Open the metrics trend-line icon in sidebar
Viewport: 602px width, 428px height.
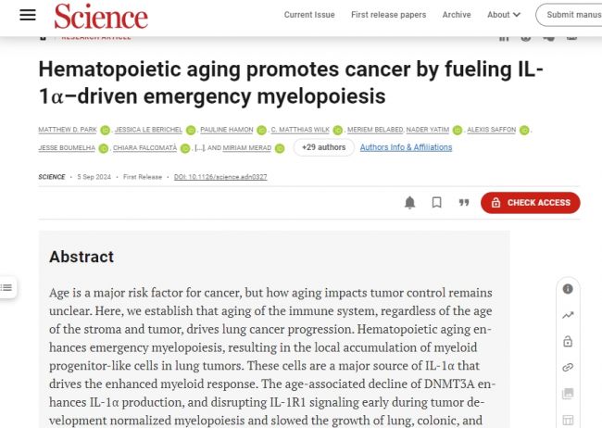pyautogui.click(x=568, y=315)
